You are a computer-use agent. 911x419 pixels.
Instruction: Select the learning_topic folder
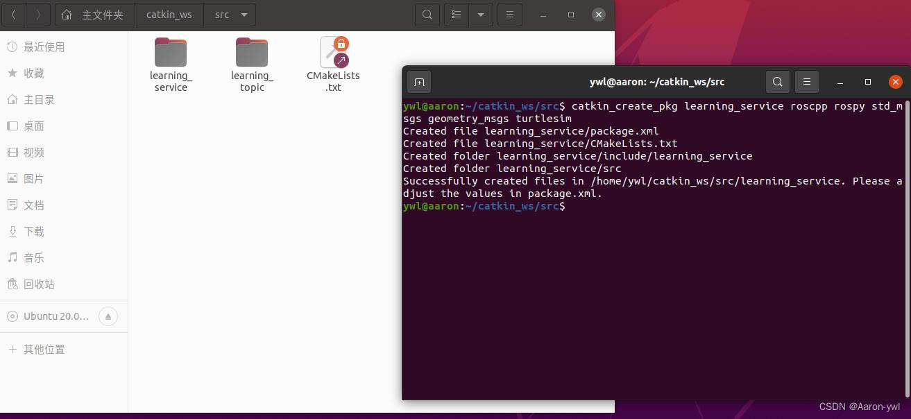pos(252,65)
